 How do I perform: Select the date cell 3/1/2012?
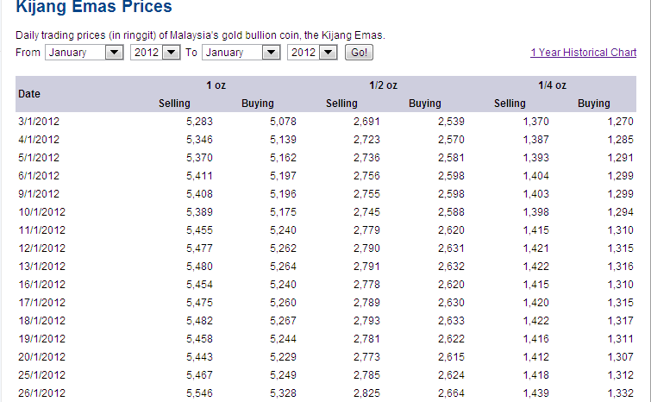(x=39, y=122)
